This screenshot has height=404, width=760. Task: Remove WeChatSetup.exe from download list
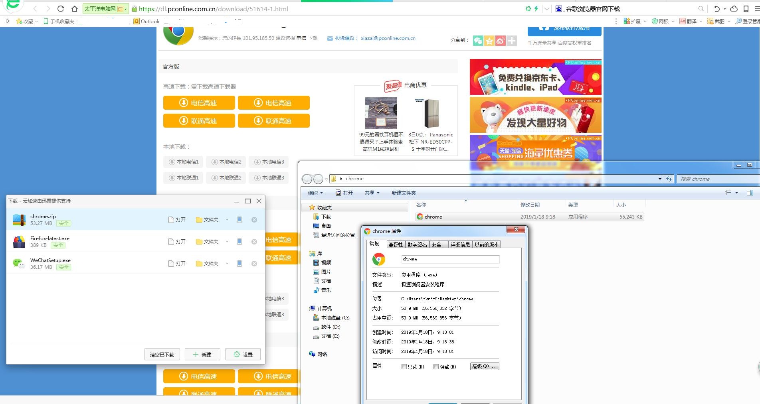(254, 264)
